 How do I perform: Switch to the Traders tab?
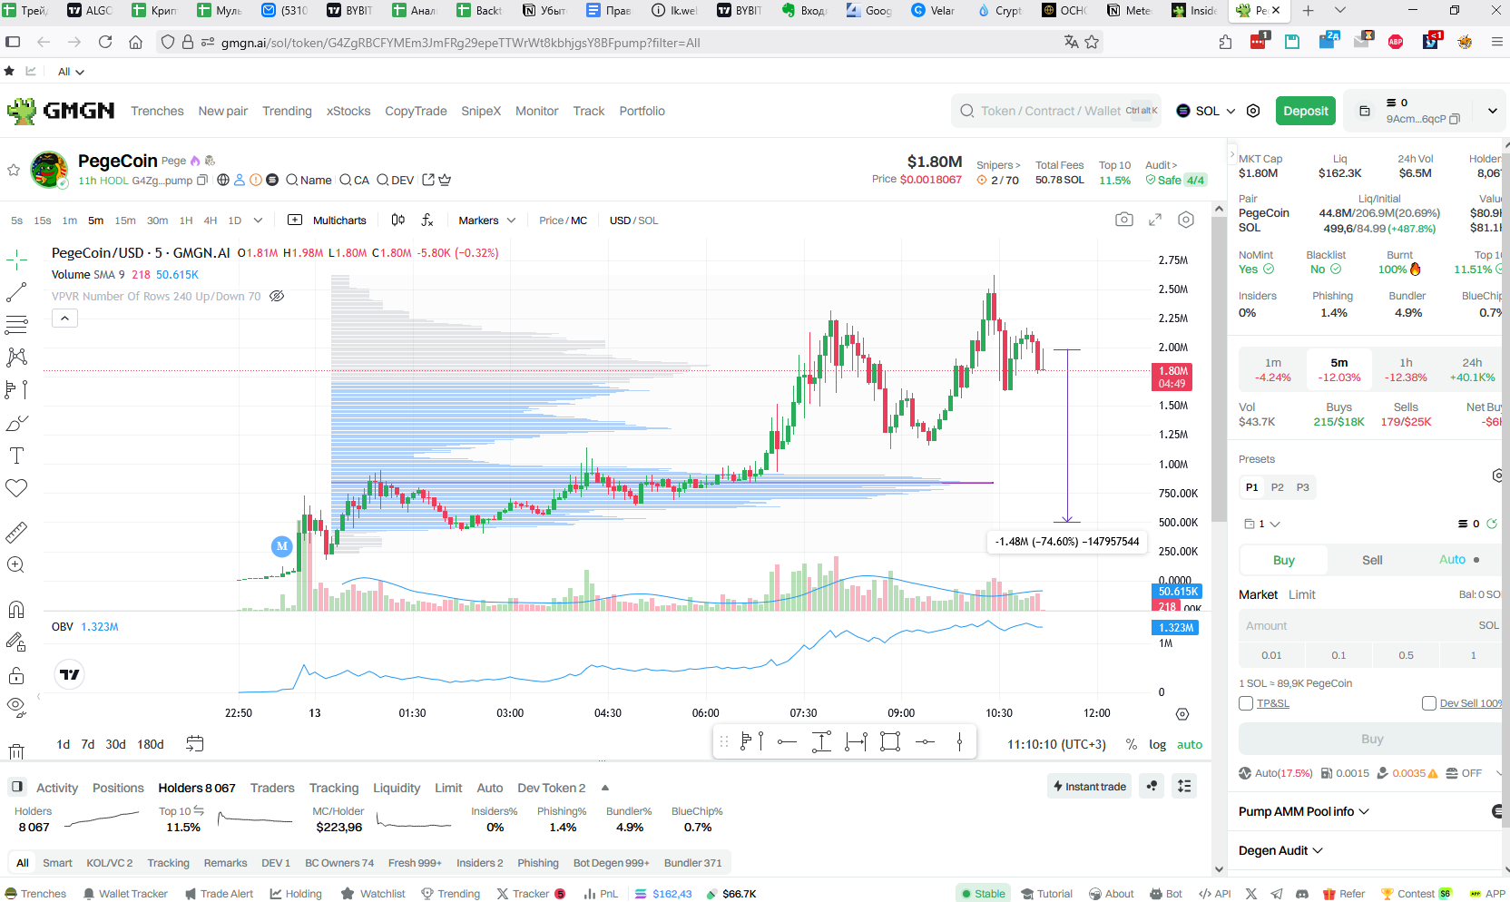tap(272, 788)
